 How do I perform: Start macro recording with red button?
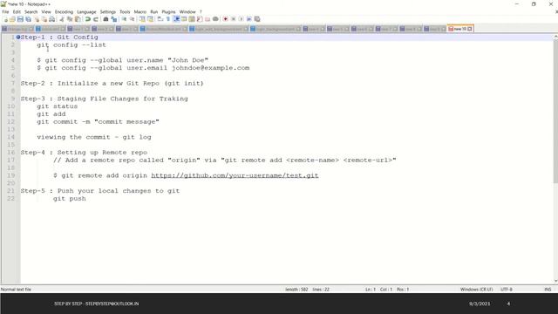[x=225, y=19]
